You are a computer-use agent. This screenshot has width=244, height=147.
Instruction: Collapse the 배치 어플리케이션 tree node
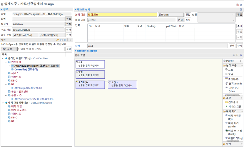click(3, 103)
